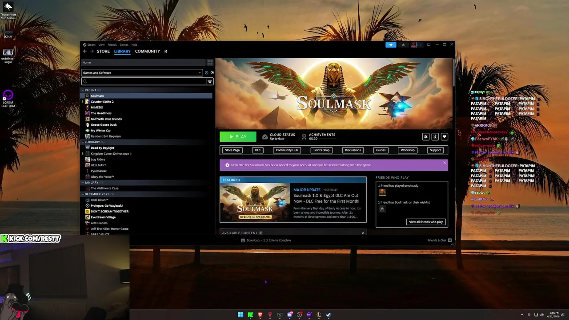The image size is (569, 320).
Task: Open Brave browser from the taskbar
Action: pyautogui.click(x=260, y=315)
